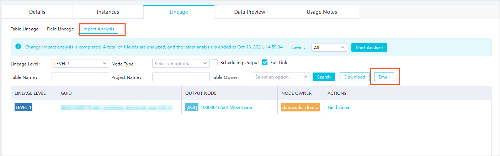Enable the Scheduling Output checkbox
The width and height of the screenshot is (500, 156).
pyautogui.click(x=215, y=63)
